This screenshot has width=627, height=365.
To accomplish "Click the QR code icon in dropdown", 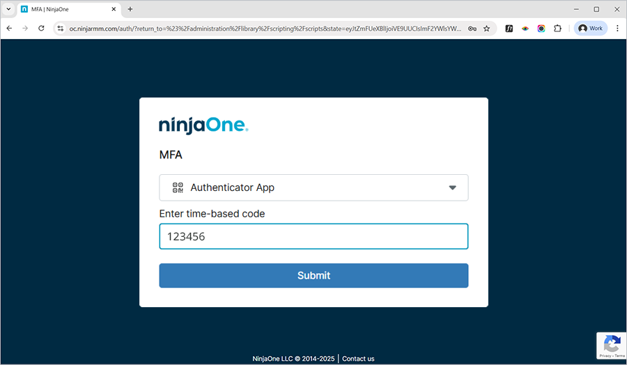I will tap(178, 187).
